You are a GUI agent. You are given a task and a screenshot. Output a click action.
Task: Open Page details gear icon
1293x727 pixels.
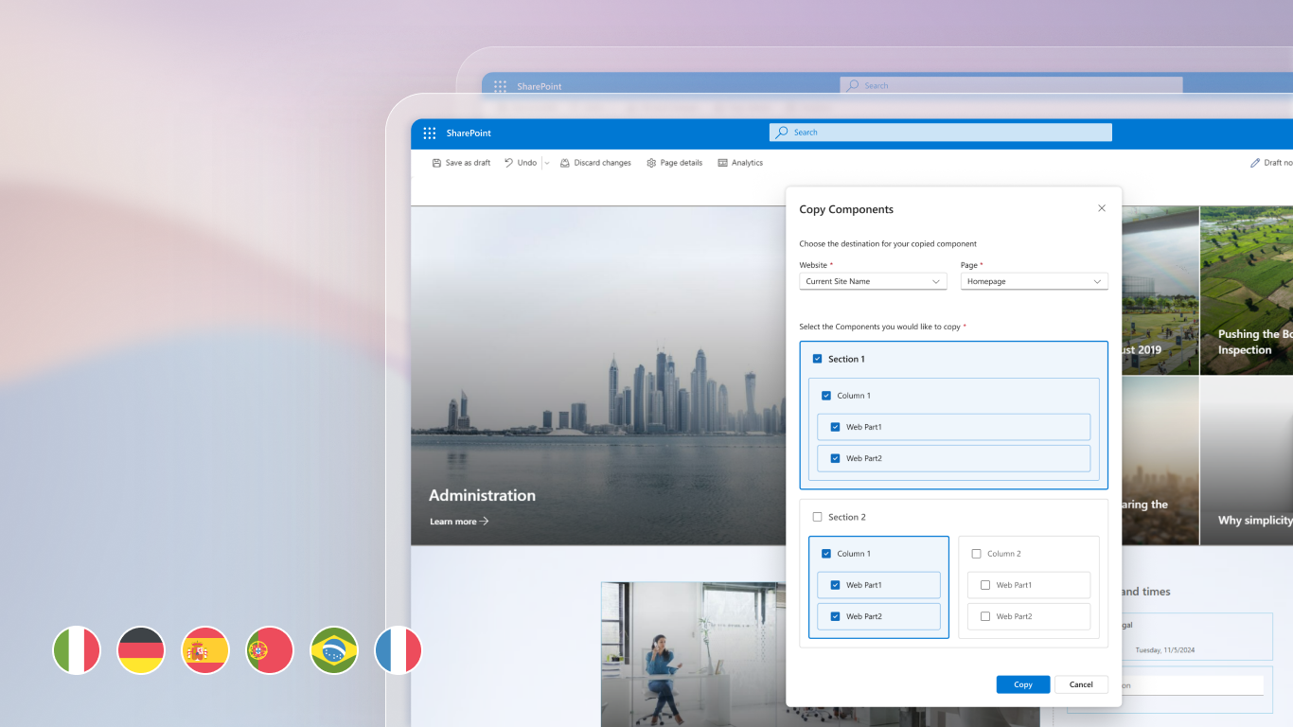point(651,163)
